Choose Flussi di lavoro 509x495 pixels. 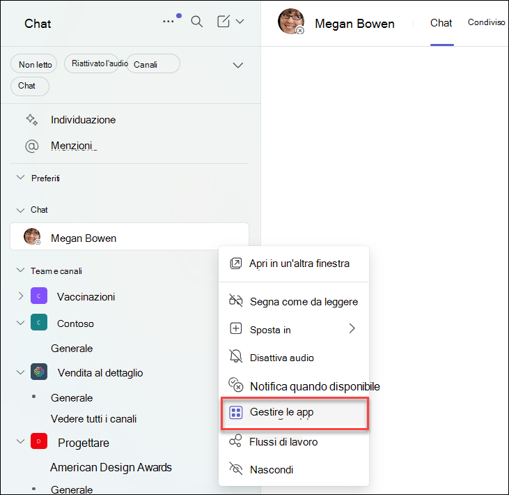point(294,442)
